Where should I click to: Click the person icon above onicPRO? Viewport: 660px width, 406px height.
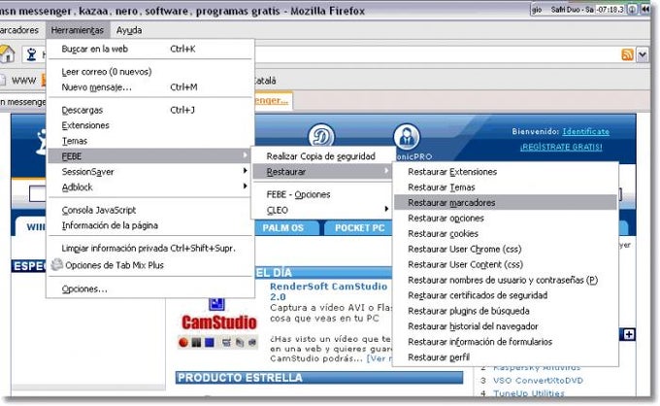407,137
